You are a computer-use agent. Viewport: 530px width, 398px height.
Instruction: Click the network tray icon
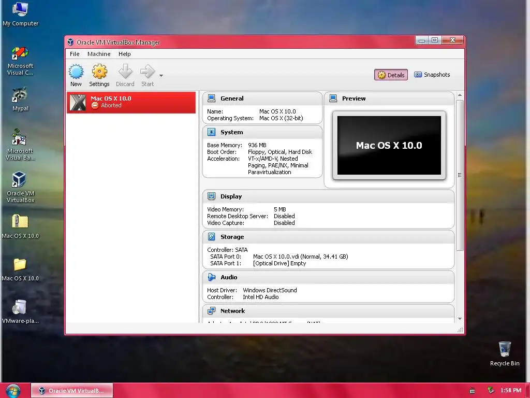[x=491, y=391]
